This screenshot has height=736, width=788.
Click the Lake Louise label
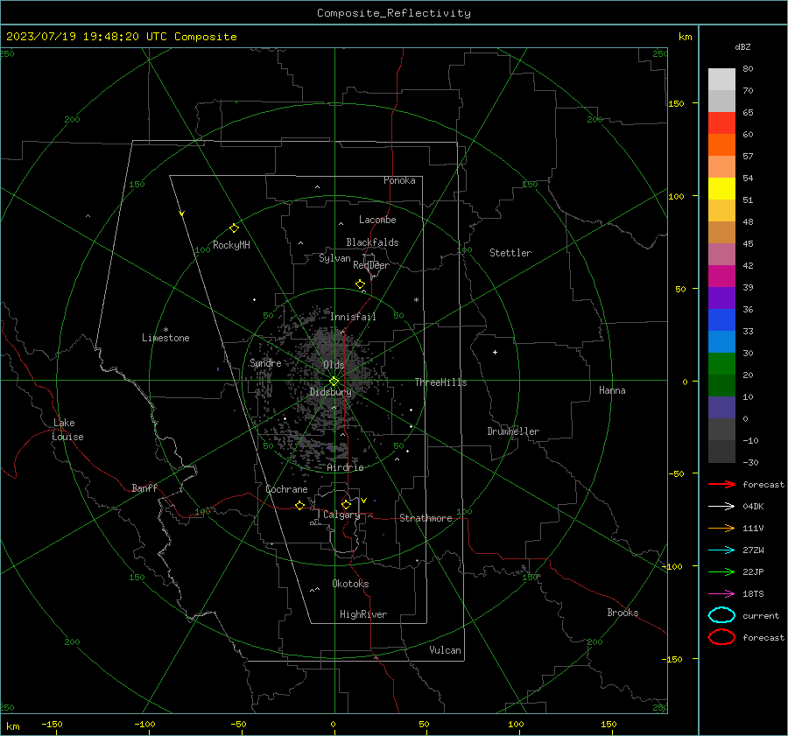click(x=67, y=430)
